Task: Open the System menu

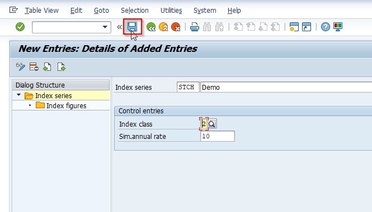Action: 205,11
